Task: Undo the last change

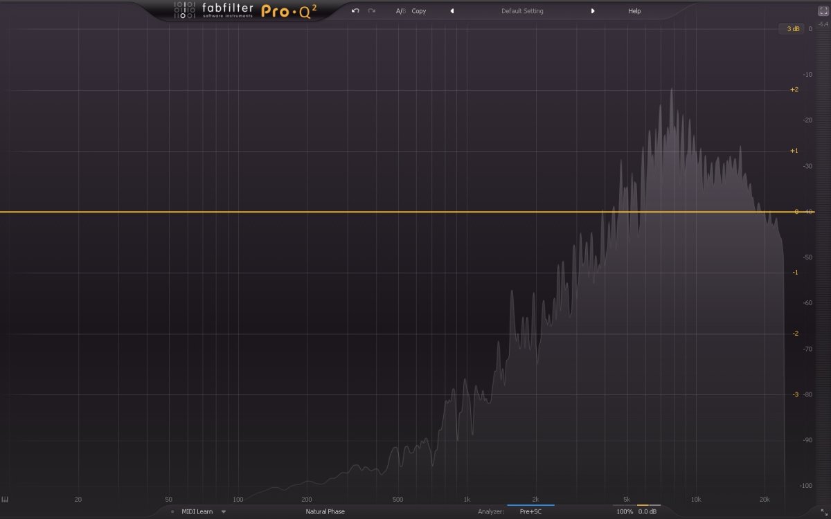Action: 355,11
